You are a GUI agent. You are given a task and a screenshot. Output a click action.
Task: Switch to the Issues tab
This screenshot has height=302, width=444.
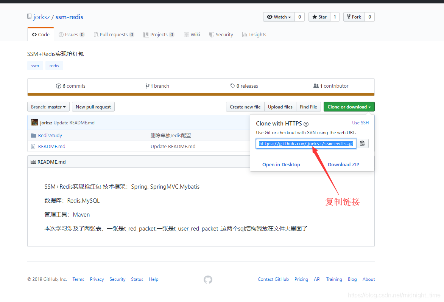[72, 34]
